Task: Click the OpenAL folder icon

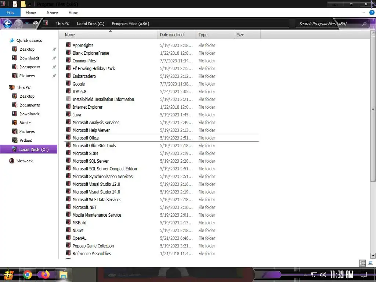Action: pos(68,238)
